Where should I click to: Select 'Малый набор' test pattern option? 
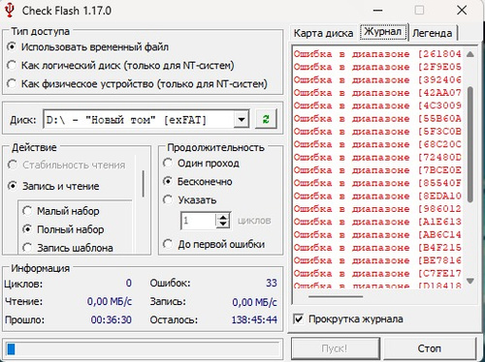coord(61,211)
